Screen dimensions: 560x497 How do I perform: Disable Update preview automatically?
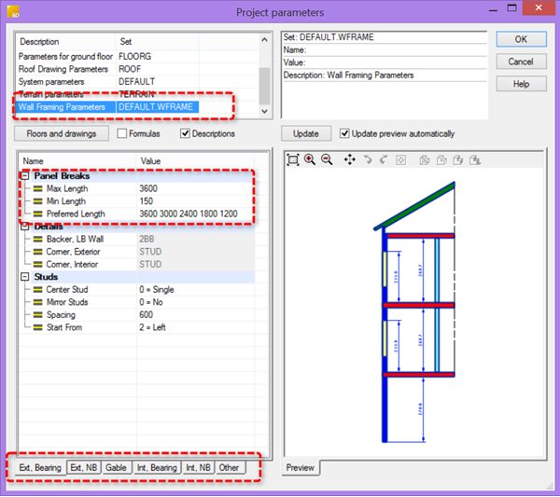coord(345,133)
